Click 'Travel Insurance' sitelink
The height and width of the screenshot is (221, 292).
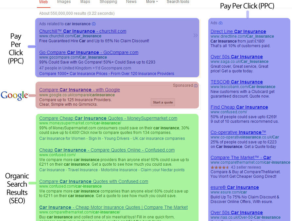pos(83,170)
